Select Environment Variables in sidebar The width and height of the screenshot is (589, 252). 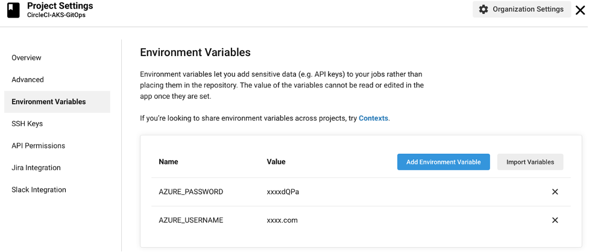(x=49, y=102)
